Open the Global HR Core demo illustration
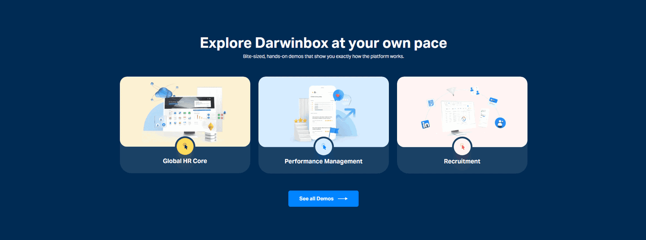 185,111
